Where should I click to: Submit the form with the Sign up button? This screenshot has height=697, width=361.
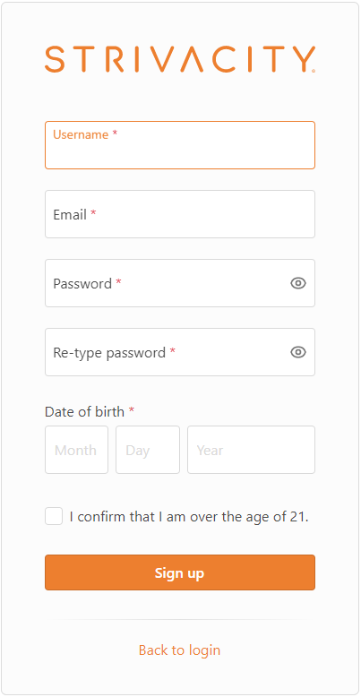[x=180, y=572]
